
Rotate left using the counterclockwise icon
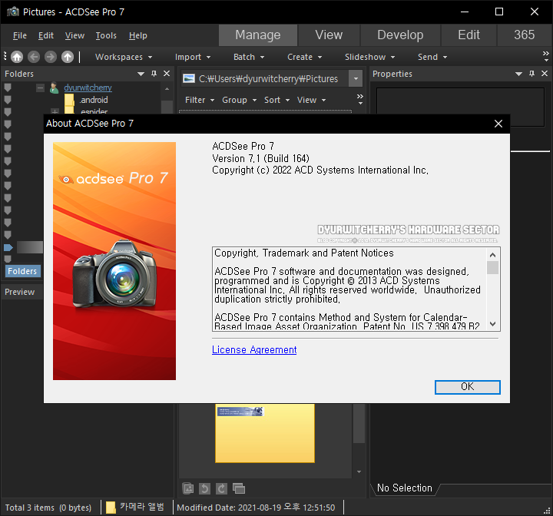tap(204, 488)
